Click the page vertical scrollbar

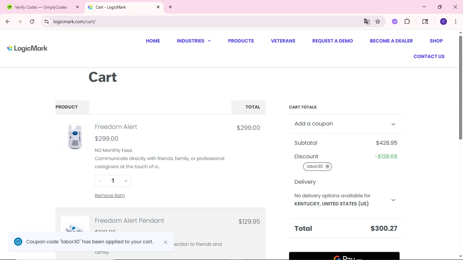pyautogui.click(x=461, y=88)
